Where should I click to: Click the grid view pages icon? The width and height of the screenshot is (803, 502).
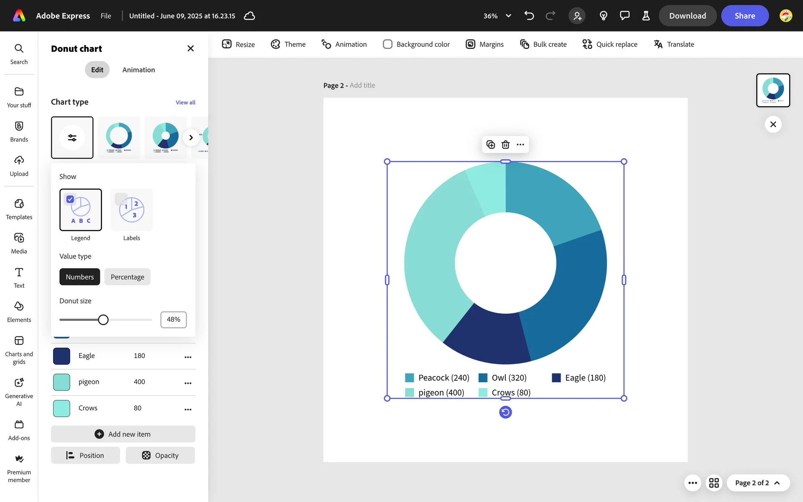[714, 483]
